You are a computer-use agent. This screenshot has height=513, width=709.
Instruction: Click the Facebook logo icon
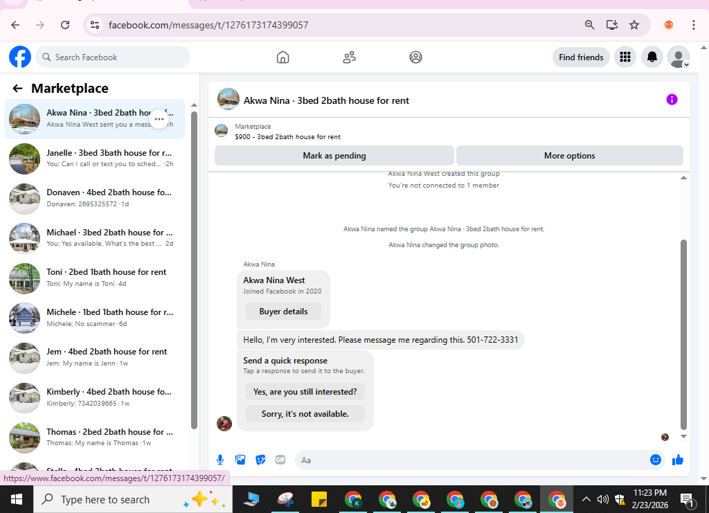(x=20, y=57)
